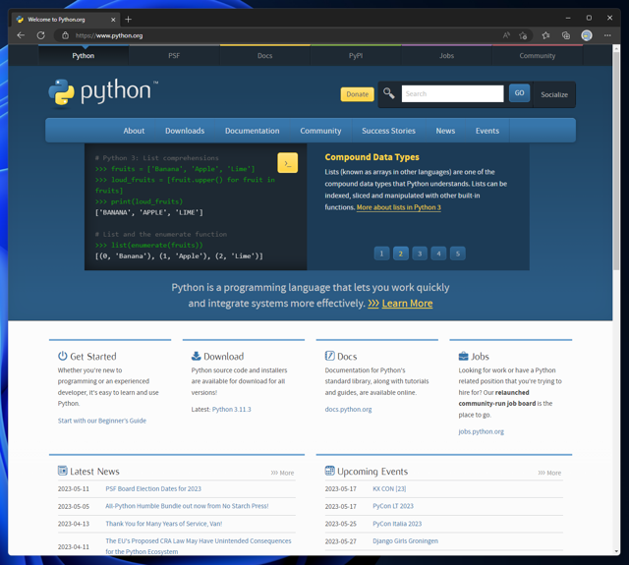View site information via the lock icon

tap(65, 35)
